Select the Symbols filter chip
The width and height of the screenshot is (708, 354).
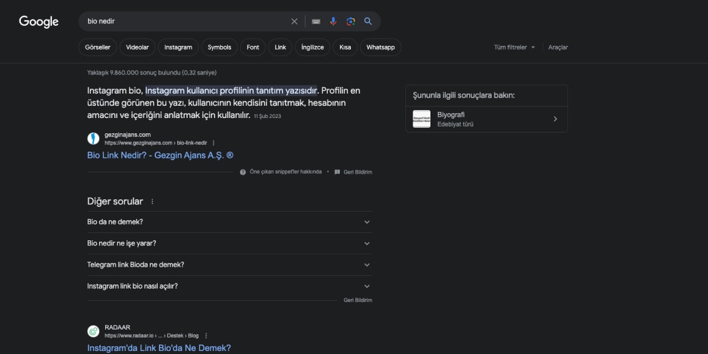[219, 48]
